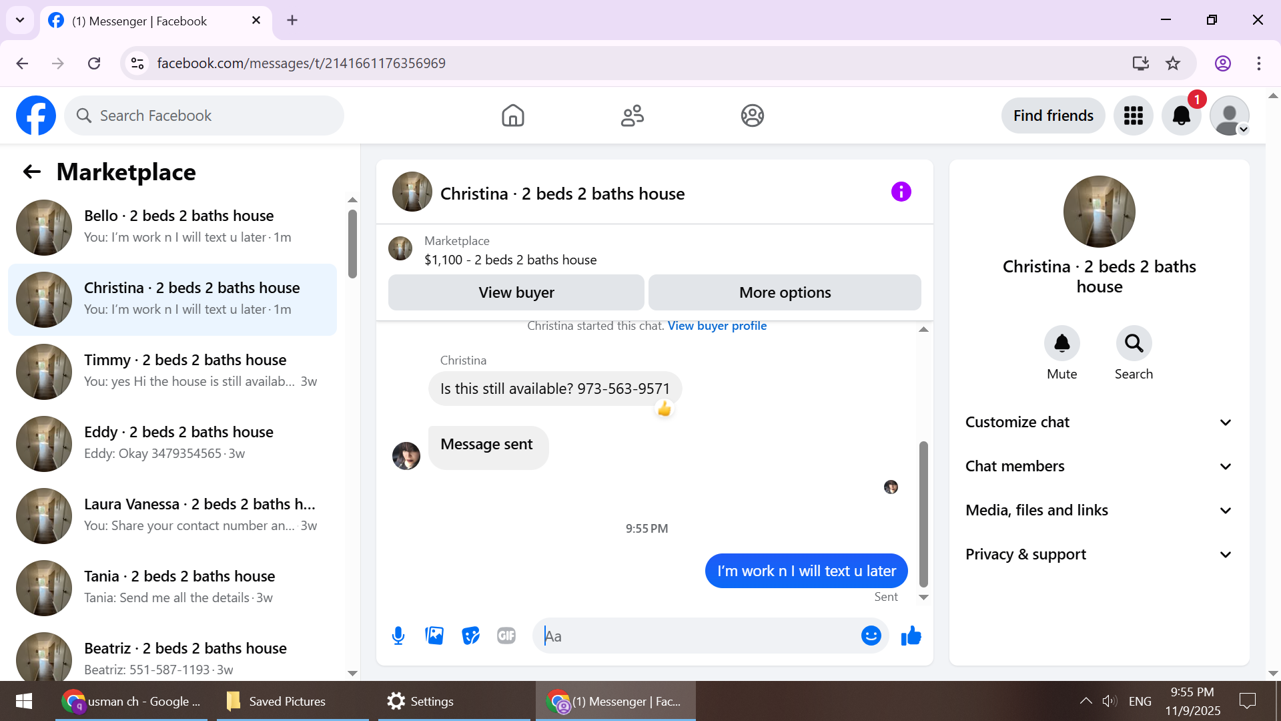Send a thumbs-up like

[x=911, y=636]
